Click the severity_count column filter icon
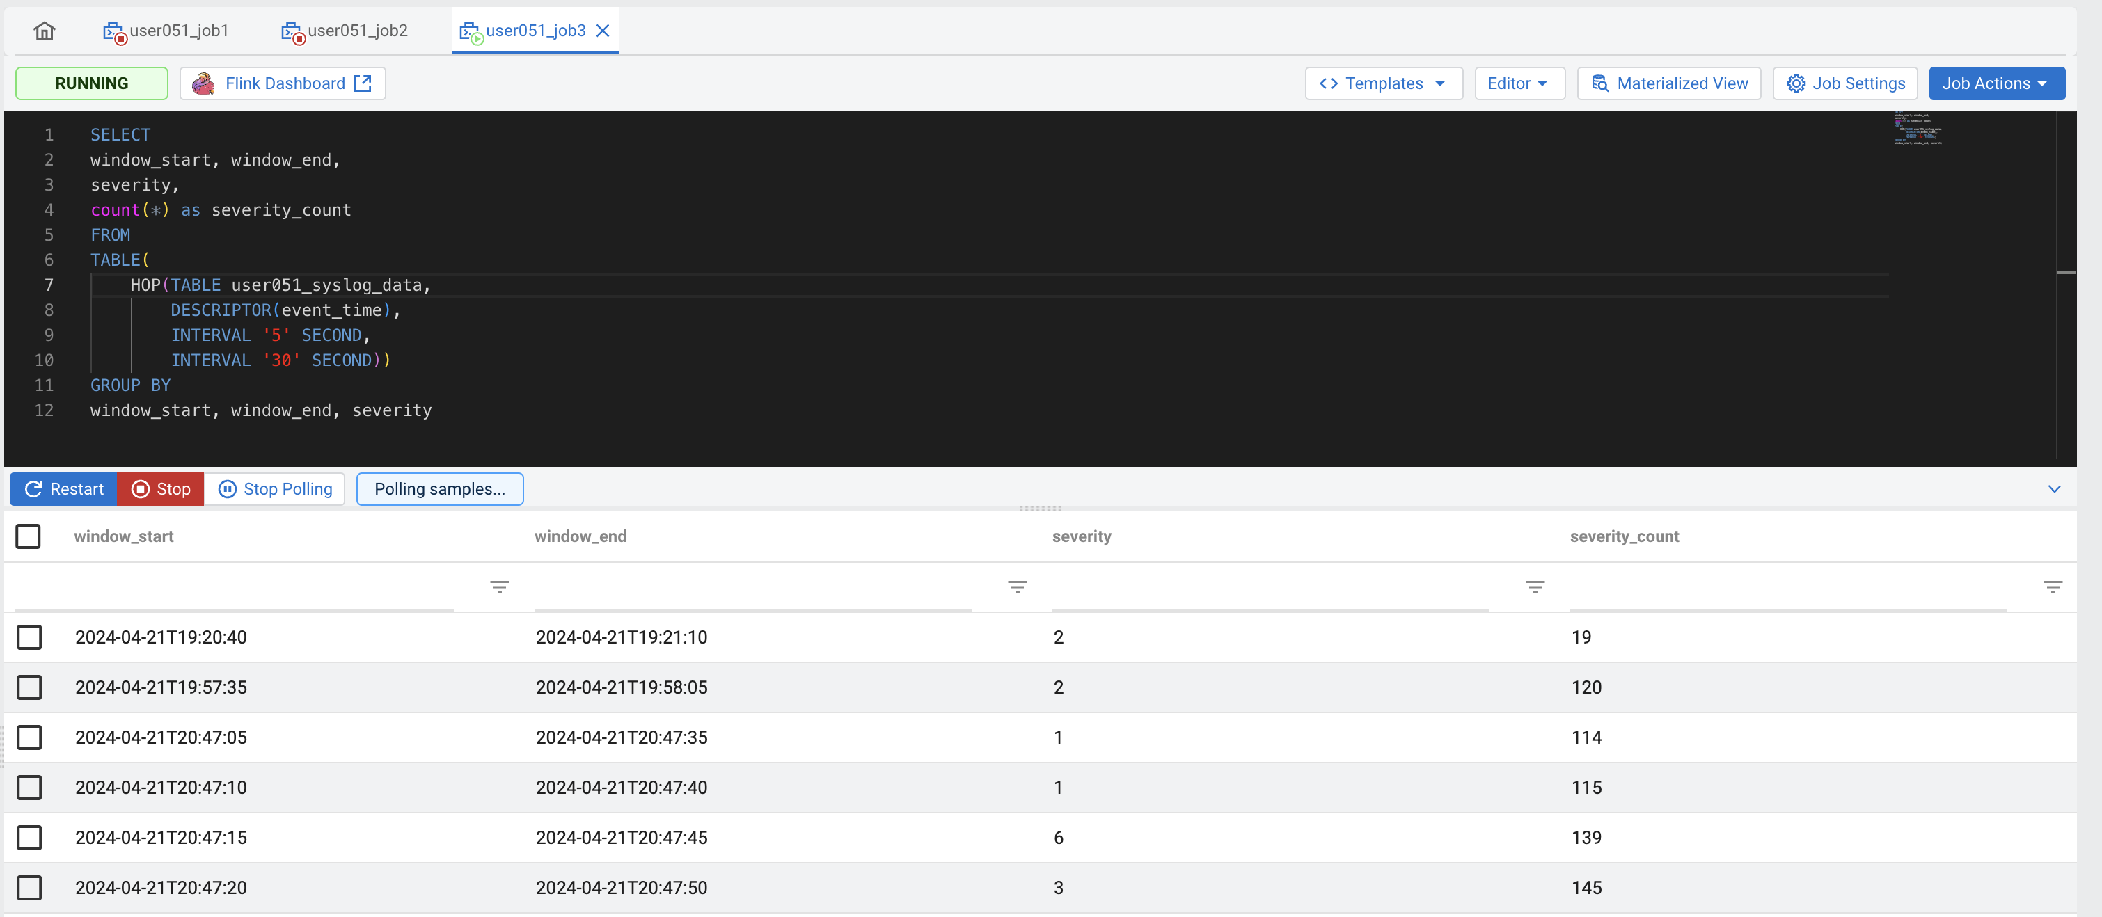2102x917 pixels. [2052, 587]
